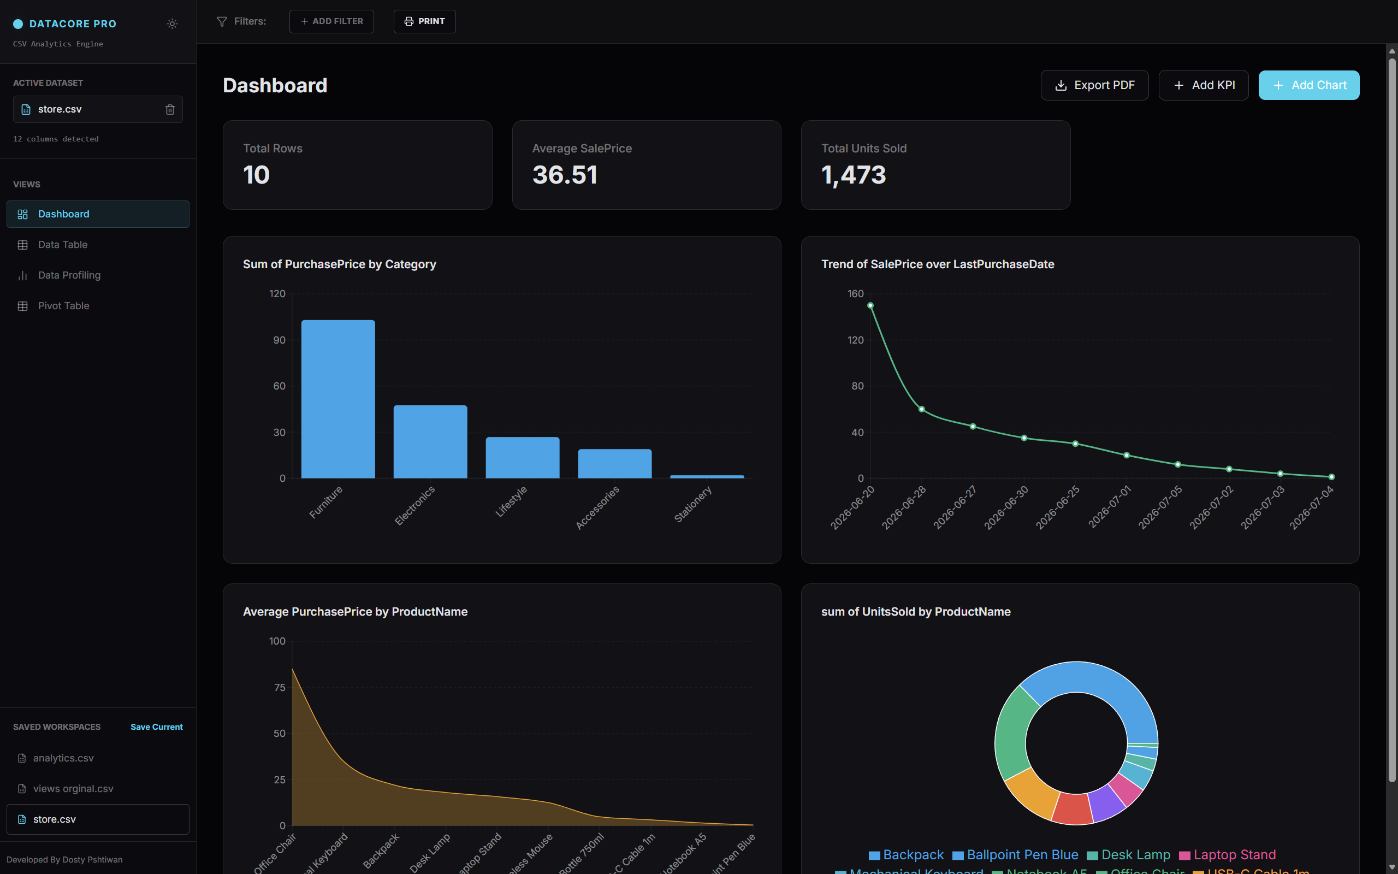Delete the store.csv dataset via trash icon
The image size is (1398, 874).
pyautogui.click(x=170, y=109)
